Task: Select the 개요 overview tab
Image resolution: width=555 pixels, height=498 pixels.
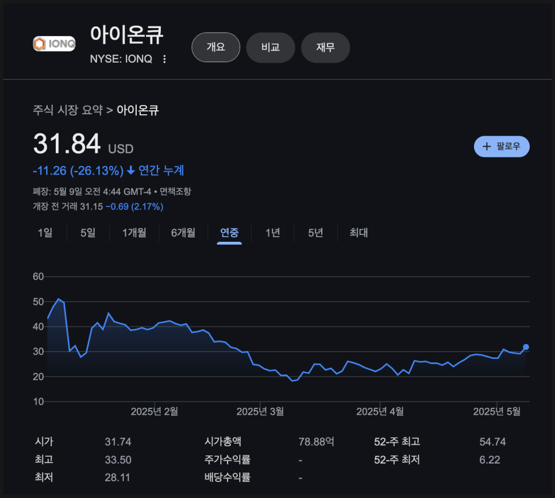Action: point(216,48)
